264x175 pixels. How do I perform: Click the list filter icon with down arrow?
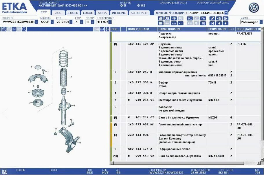tap(181, 23)
